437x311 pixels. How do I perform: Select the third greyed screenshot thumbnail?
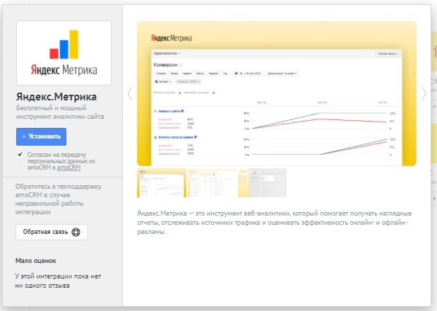262,183
